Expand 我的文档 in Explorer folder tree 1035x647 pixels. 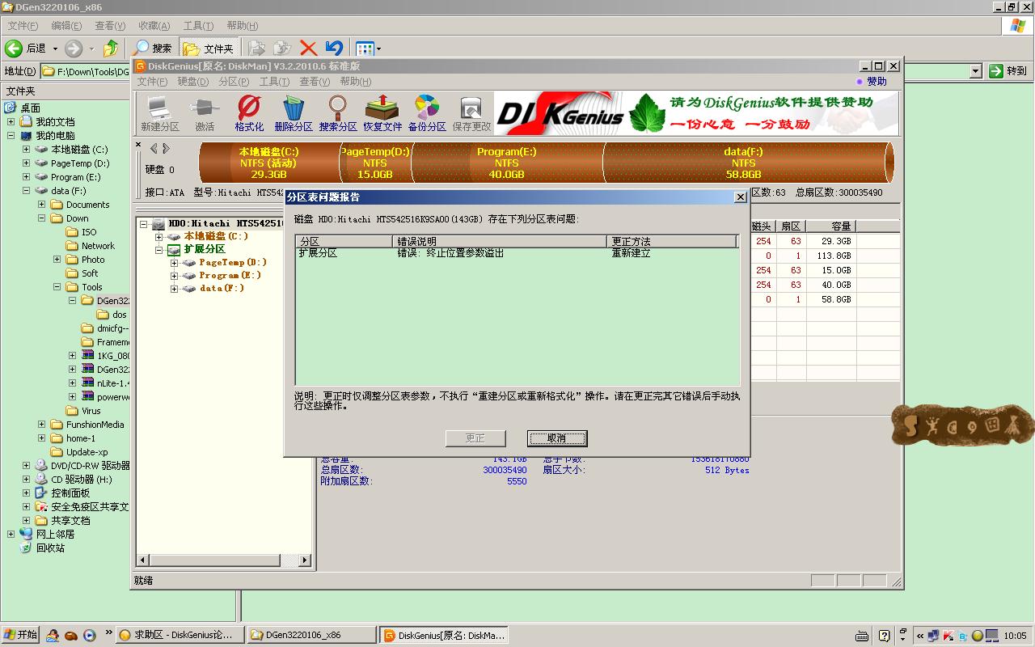tap(11, 122)
